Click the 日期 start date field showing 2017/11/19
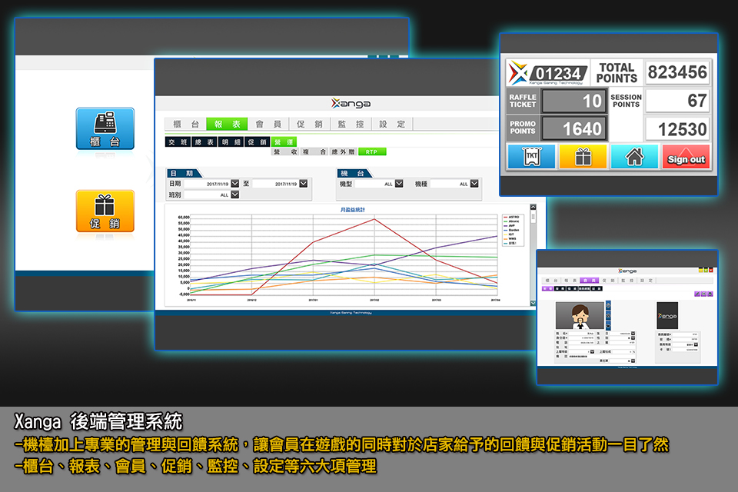 click(x=207, y=183)
